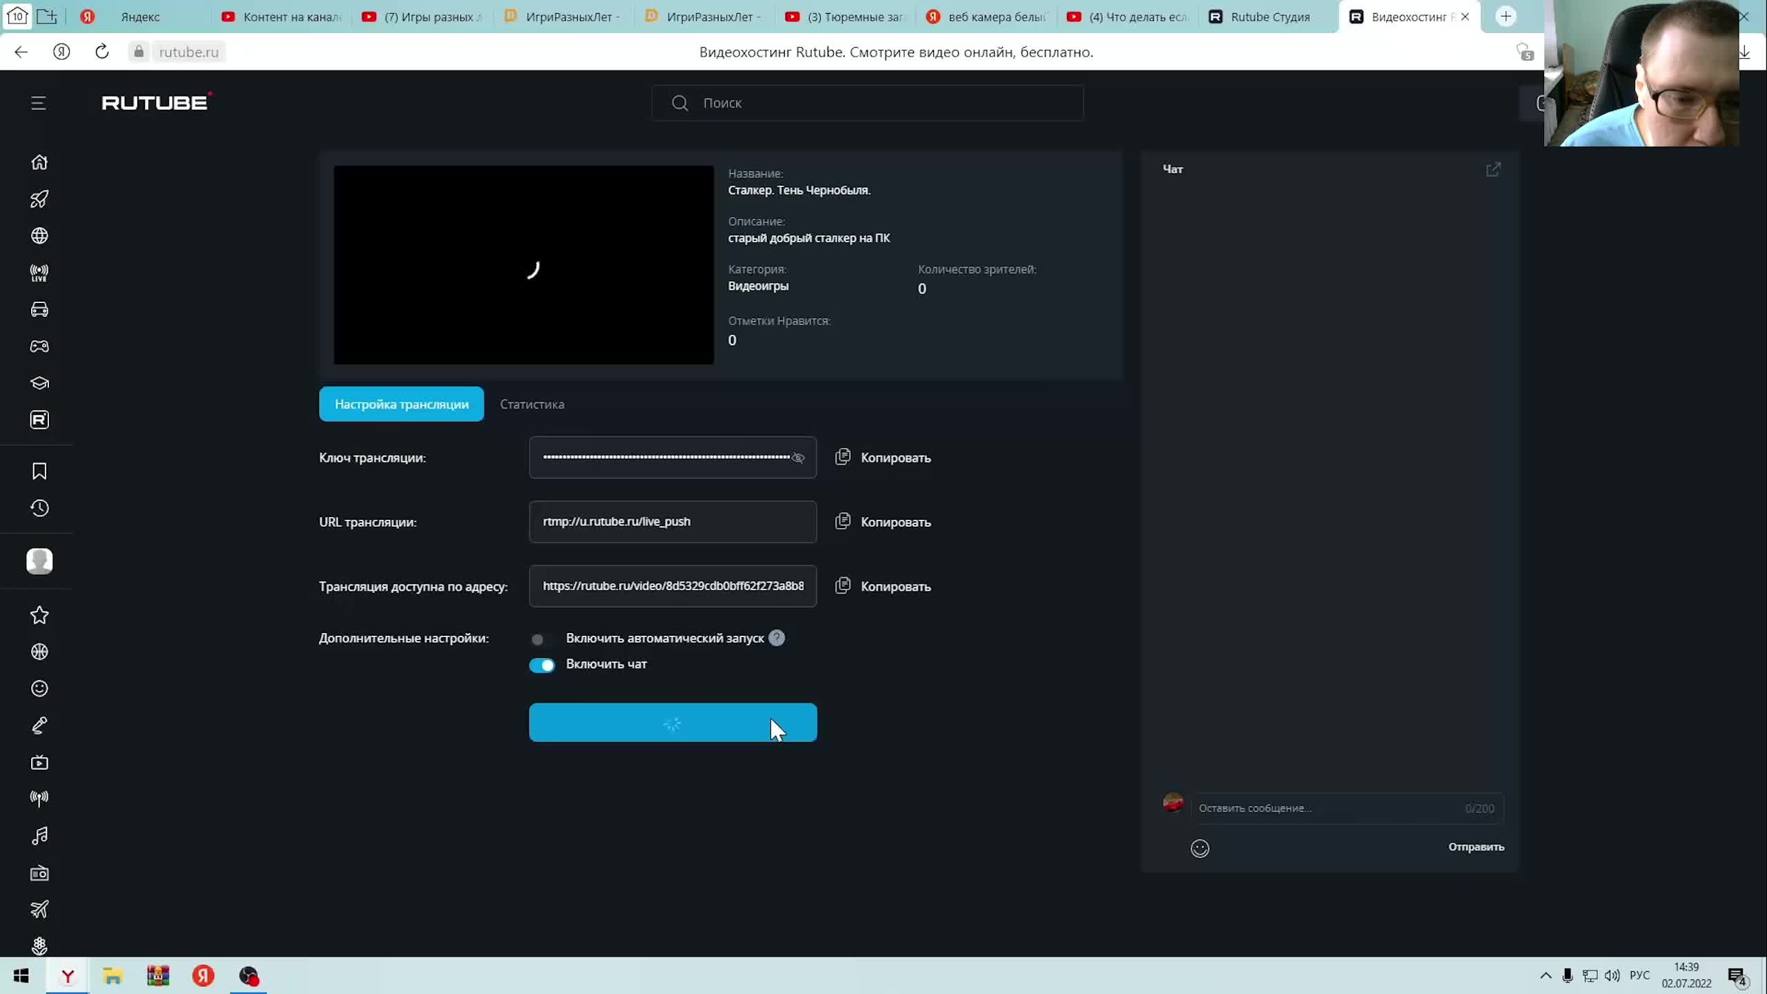The width and height of the screenshot is (1767, 994).
Task: Enable automatic start toggle
Action: (x=540, y=639)
